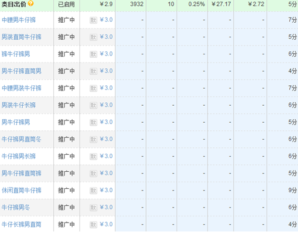
Task: Click the 3932 value in the 类目出价 row
Action: click(x=137, y=4)
